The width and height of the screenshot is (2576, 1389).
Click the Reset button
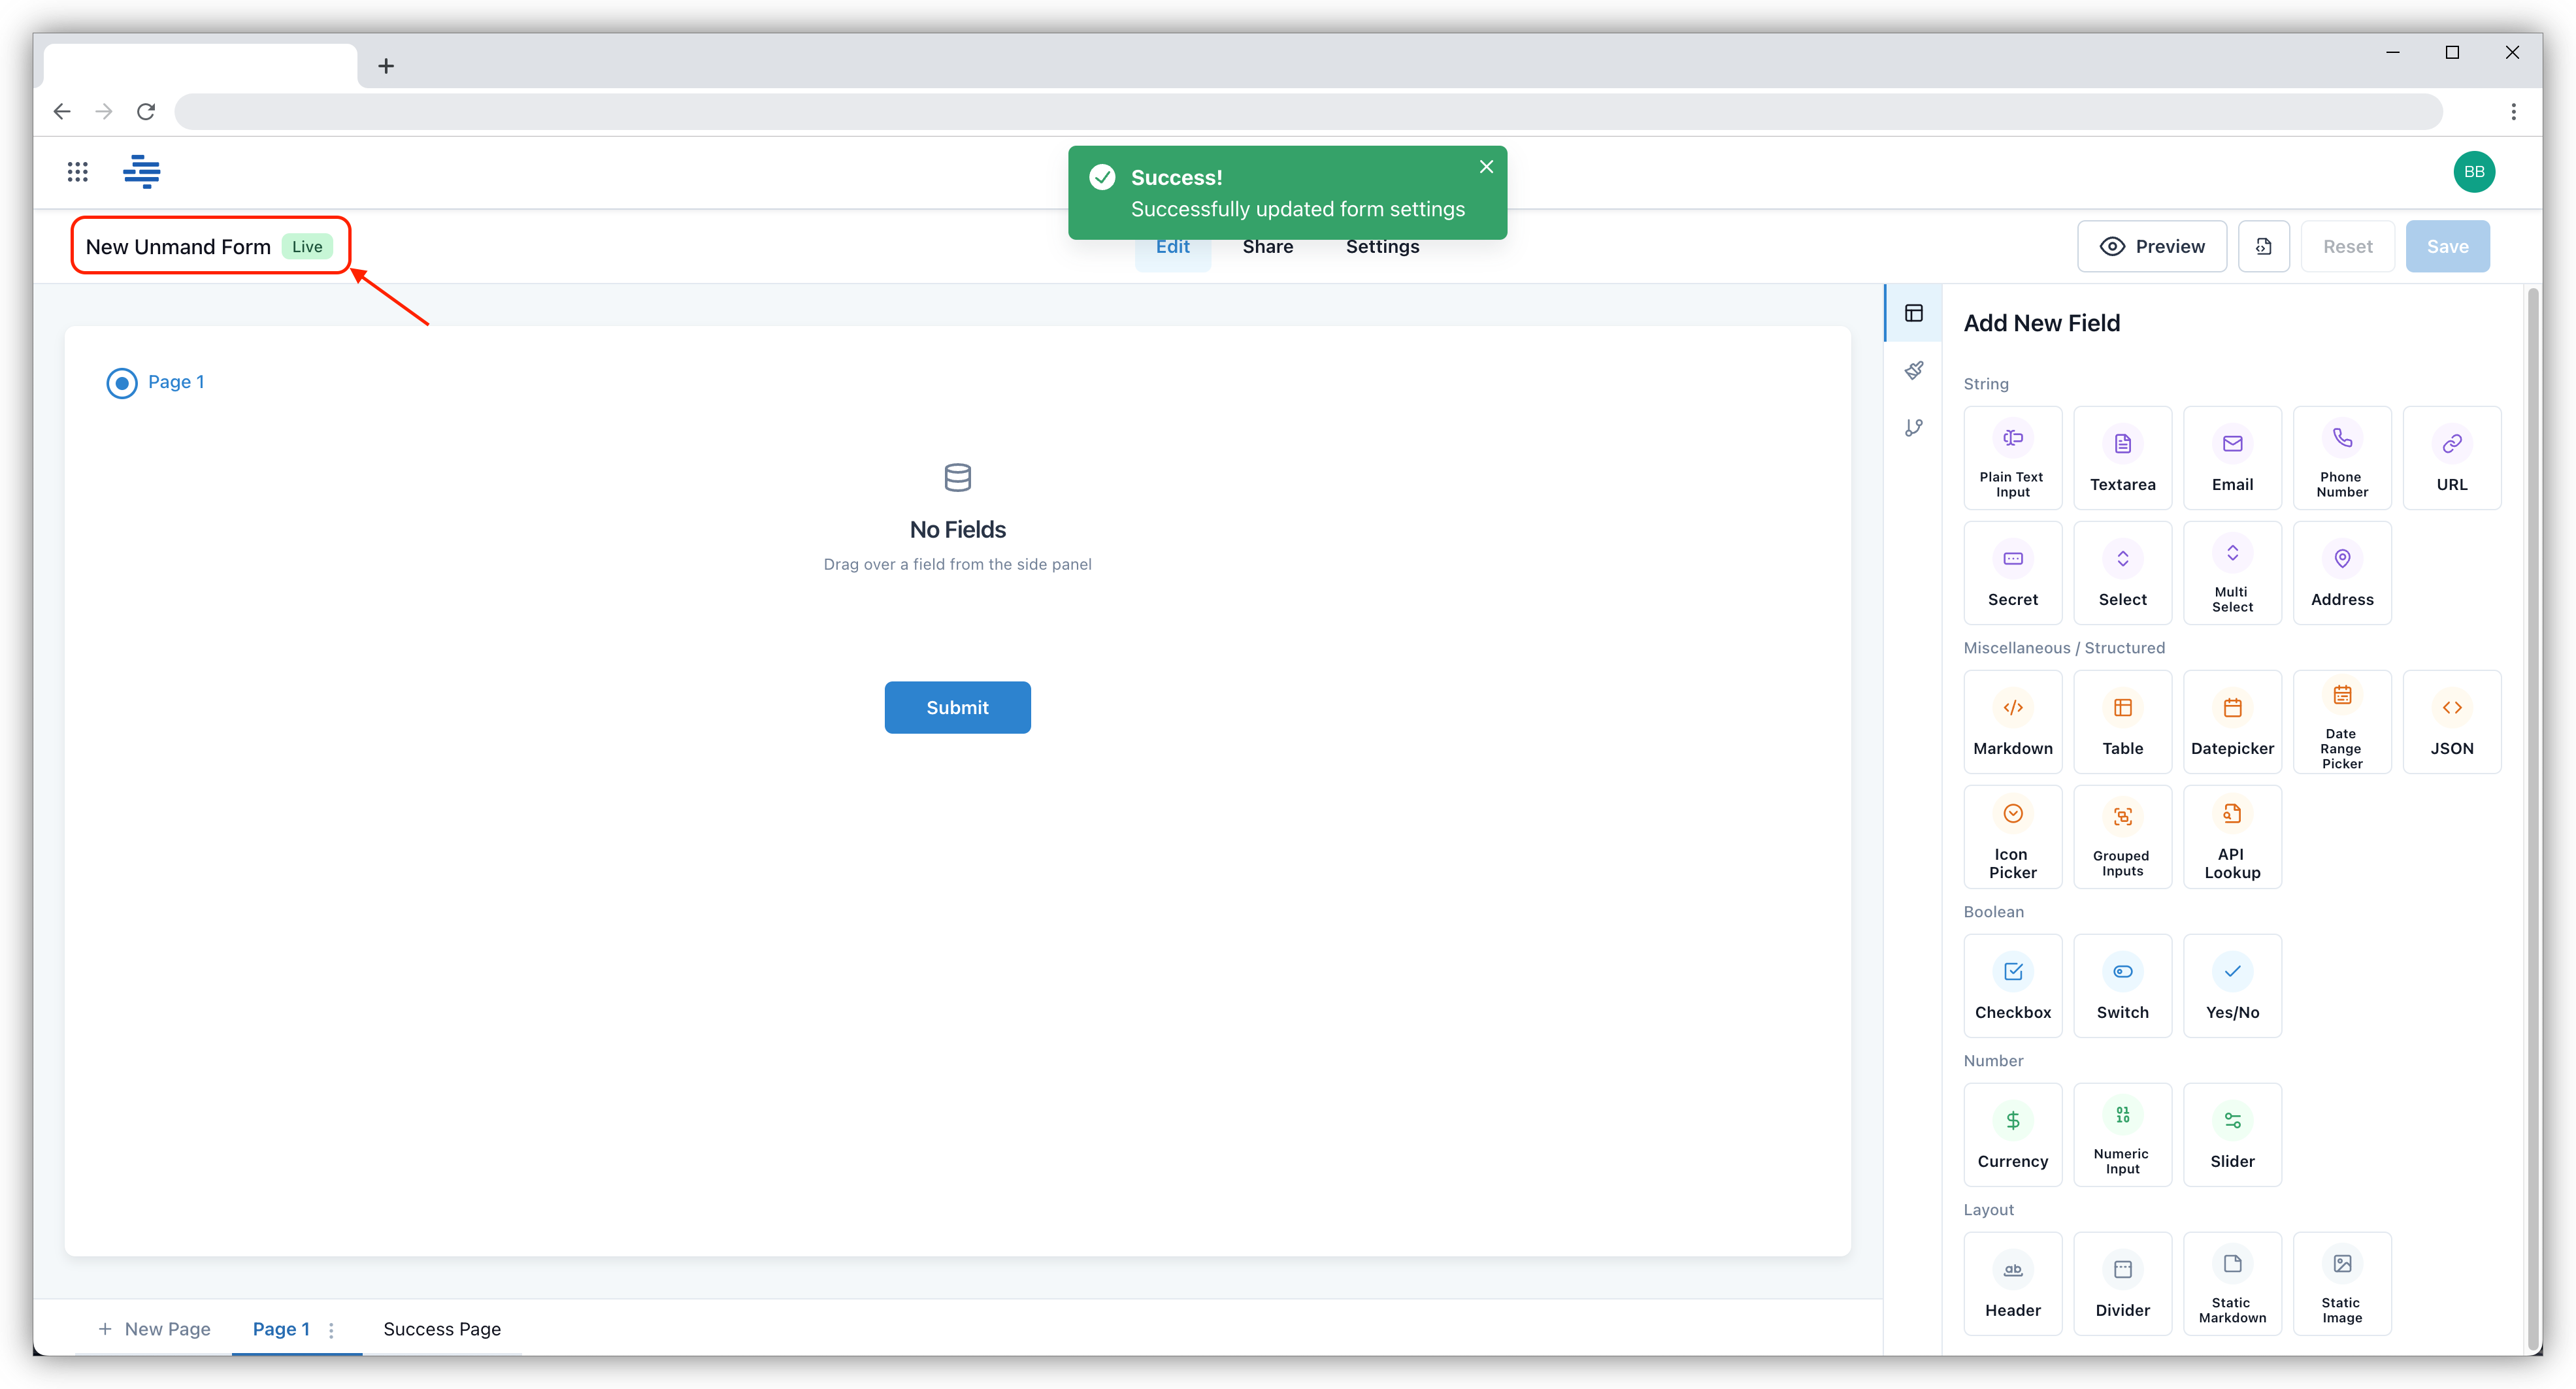(2345, 244)
